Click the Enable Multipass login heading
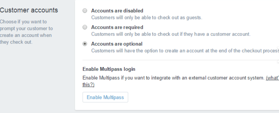This screenshot has width=279, height=113. coord(109,69)
